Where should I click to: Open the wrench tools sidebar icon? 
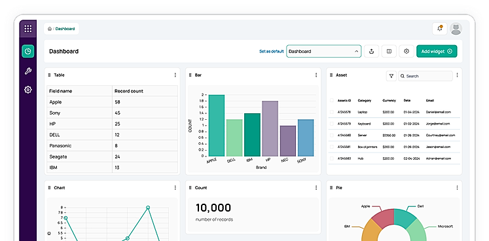(x=27, y=71)
